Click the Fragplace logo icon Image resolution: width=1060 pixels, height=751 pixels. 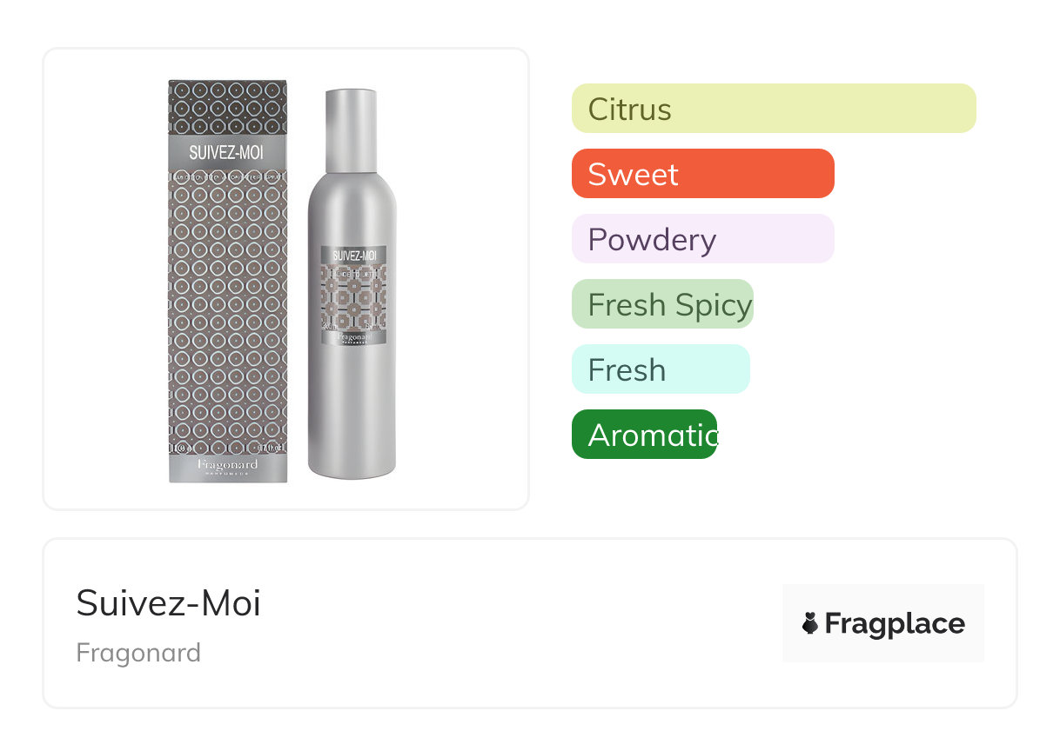click(x=810, y=623)
